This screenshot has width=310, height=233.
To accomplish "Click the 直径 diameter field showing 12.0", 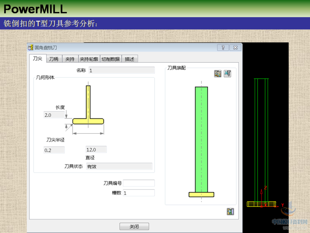I will pyautogui.click(x=96, y=150).
